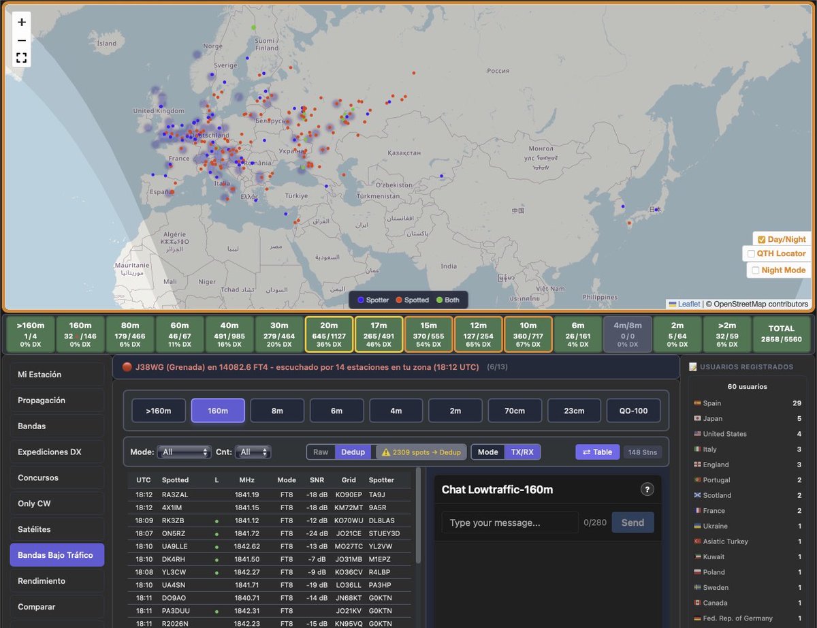Screen dimensions: 817x628
Task: Choose the 70cm band button
Action: point(515,411)
